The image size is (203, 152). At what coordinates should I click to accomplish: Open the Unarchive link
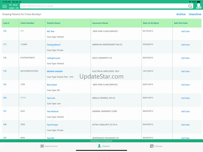(195, 14)
